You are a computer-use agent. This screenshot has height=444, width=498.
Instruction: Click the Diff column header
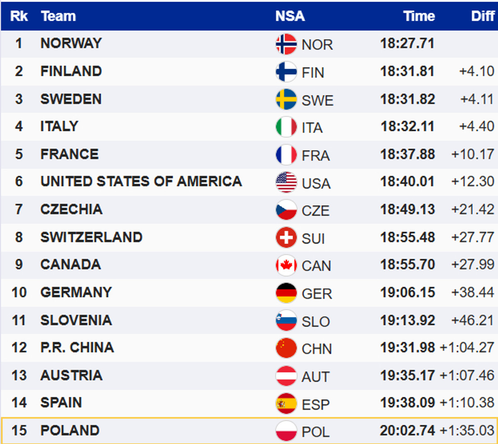coord(483,16)
